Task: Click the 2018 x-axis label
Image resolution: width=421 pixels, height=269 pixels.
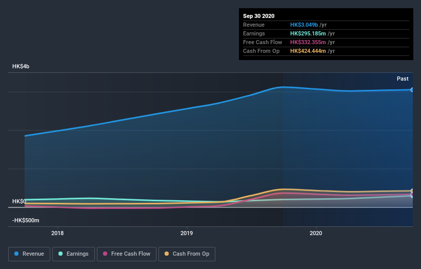Action: pos(57,233)
